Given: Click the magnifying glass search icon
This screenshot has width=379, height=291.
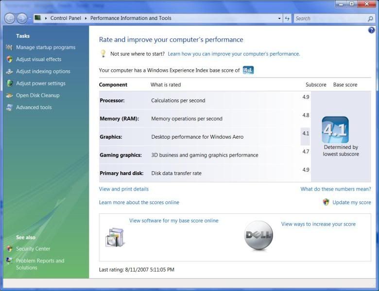Looking at the screenshot, I should [370, 18].
